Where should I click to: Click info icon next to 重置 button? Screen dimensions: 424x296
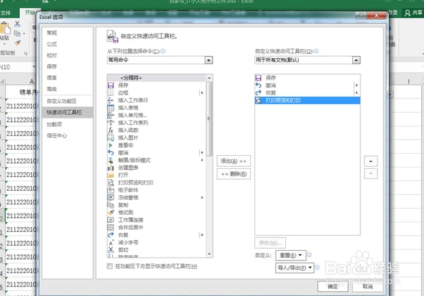pyautogui.click(x=310, y=255)
